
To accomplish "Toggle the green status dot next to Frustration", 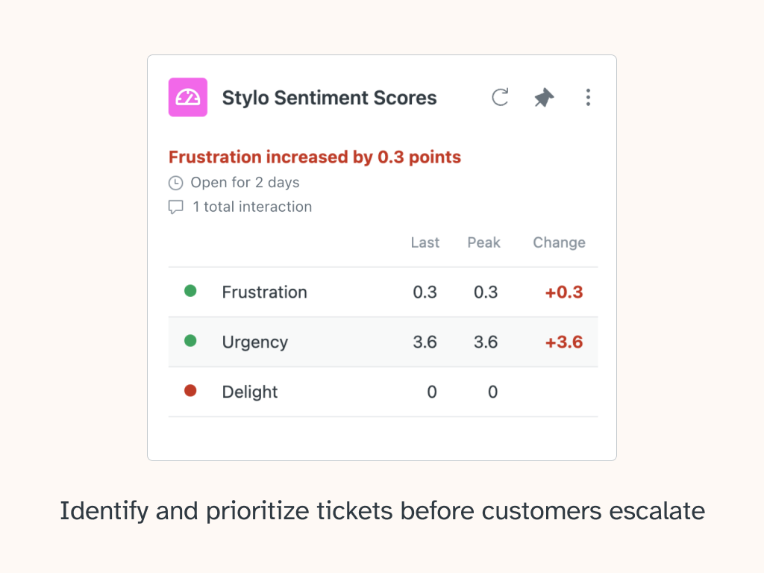I will pos(190,292).
